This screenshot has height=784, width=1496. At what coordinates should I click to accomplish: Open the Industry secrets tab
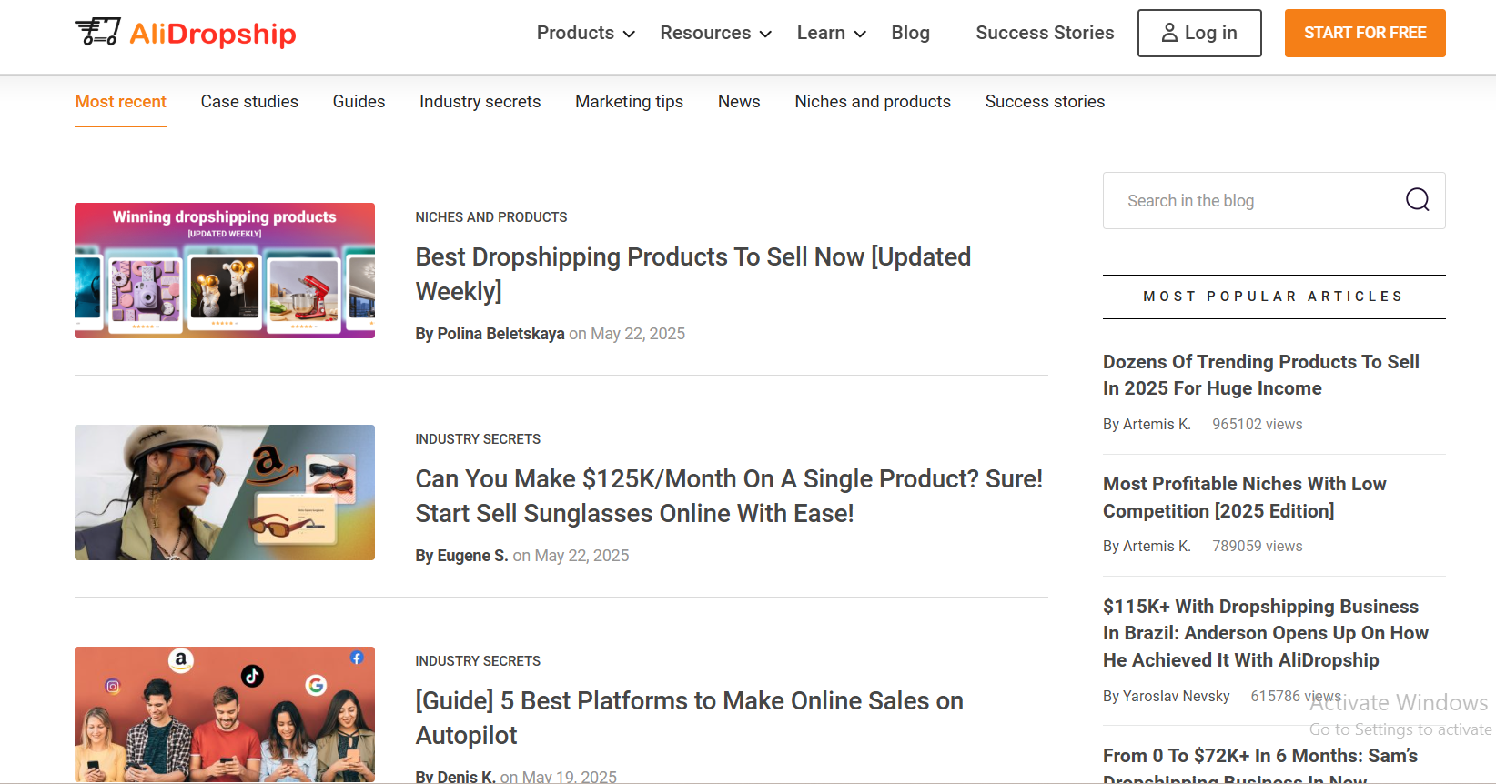click(480, 102)
